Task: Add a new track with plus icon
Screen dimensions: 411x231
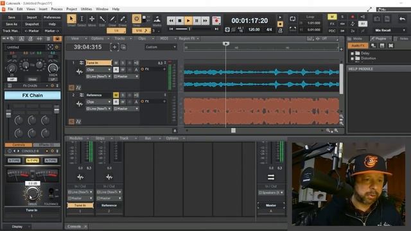Action: coord(114,47)
